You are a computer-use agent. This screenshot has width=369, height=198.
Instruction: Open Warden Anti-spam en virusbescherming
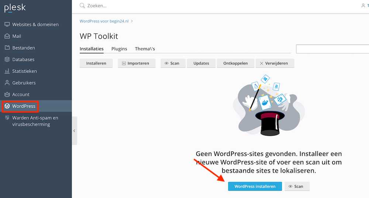point(36,121)
